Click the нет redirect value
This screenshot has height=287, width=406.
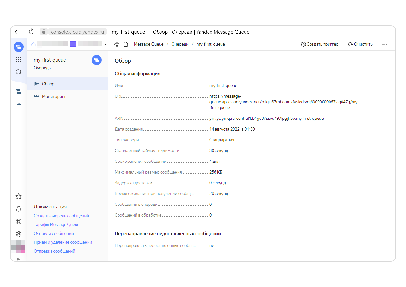pos(213,246)
